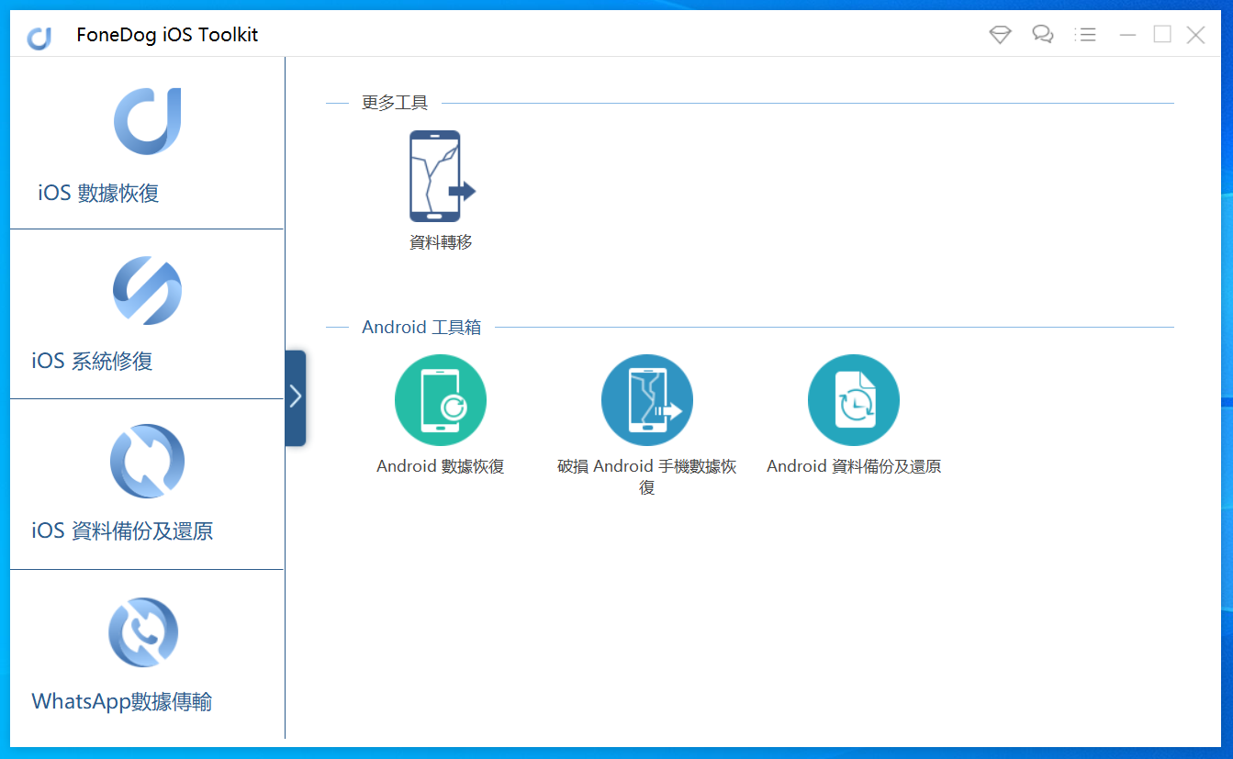
Task: Click the diamond upgrade icon
Action: 1000,35
